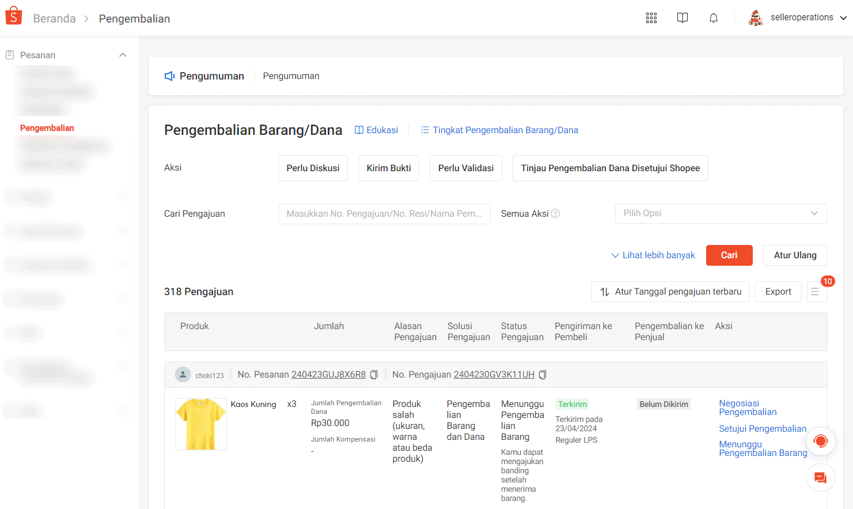Open the Pengumuman megaphone announcements icon
Viewport: 853px width, 509px height.
169,76
